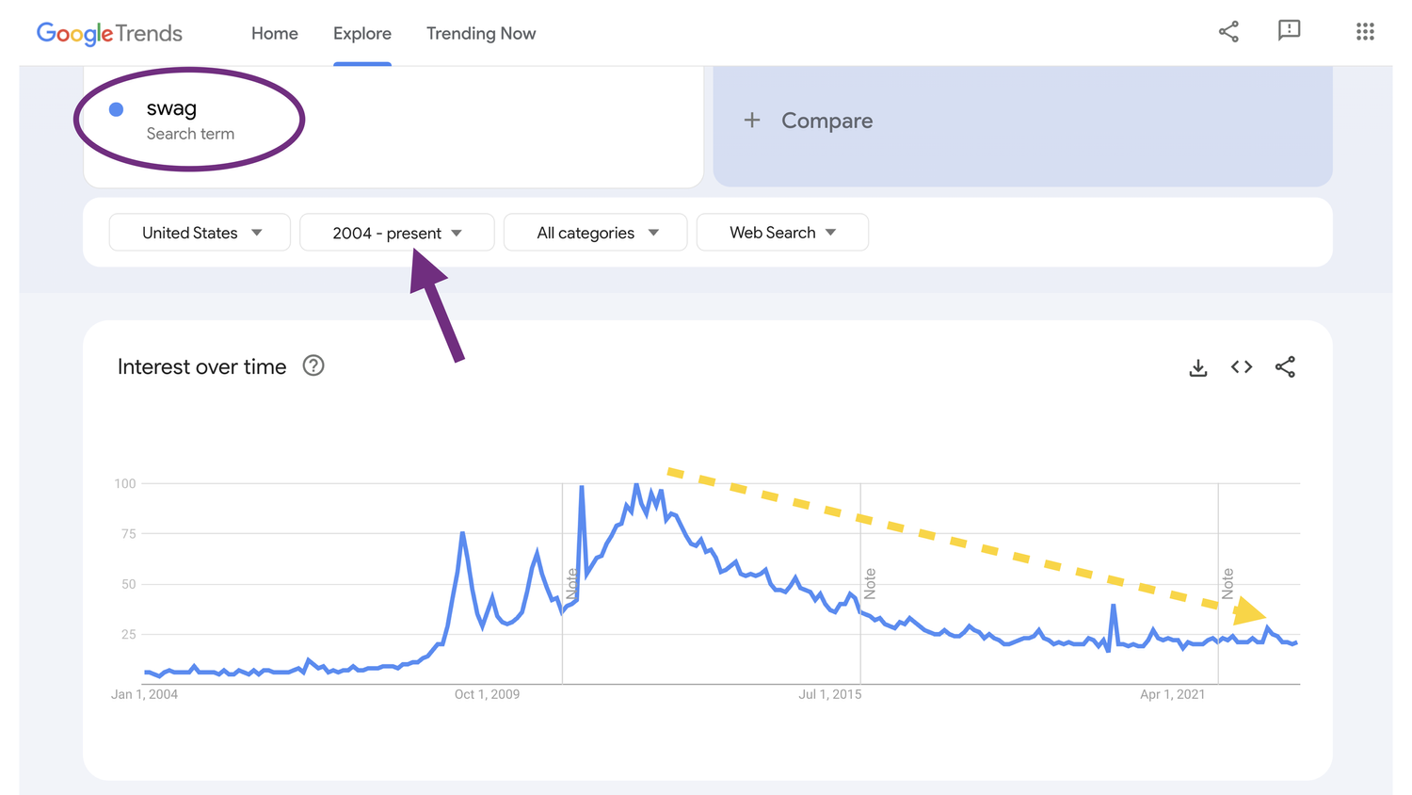Click the Google Trends logo
The image size is (1412, 795).
pyautogui.click(x=109, y=34)
